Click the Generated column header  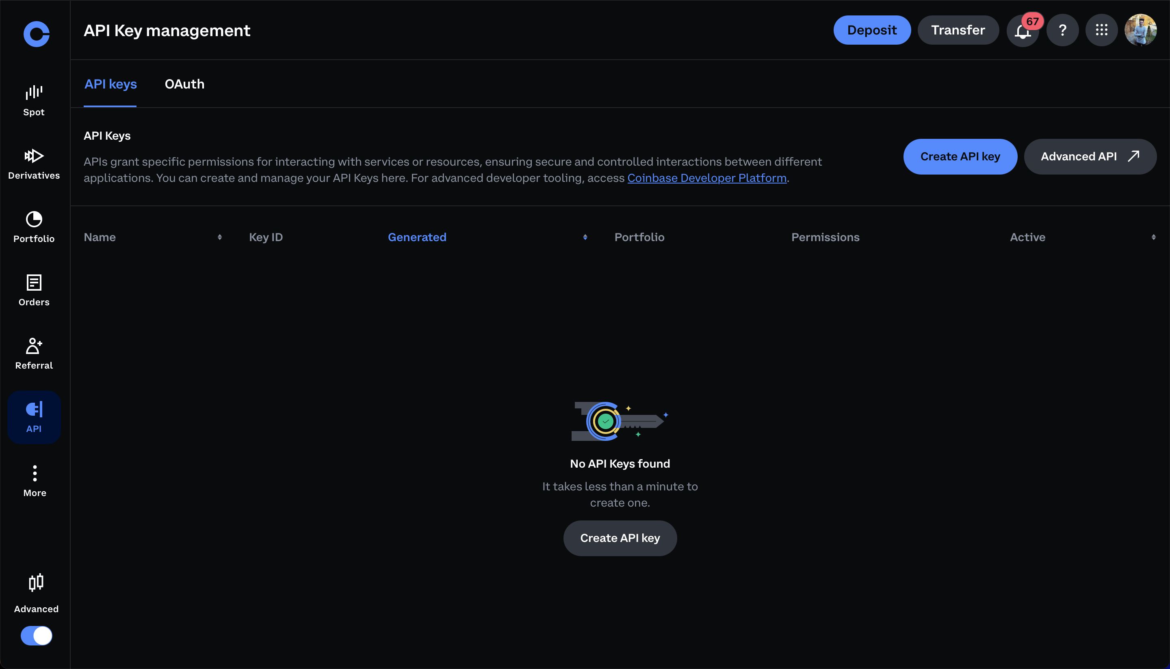coord(417,237)
